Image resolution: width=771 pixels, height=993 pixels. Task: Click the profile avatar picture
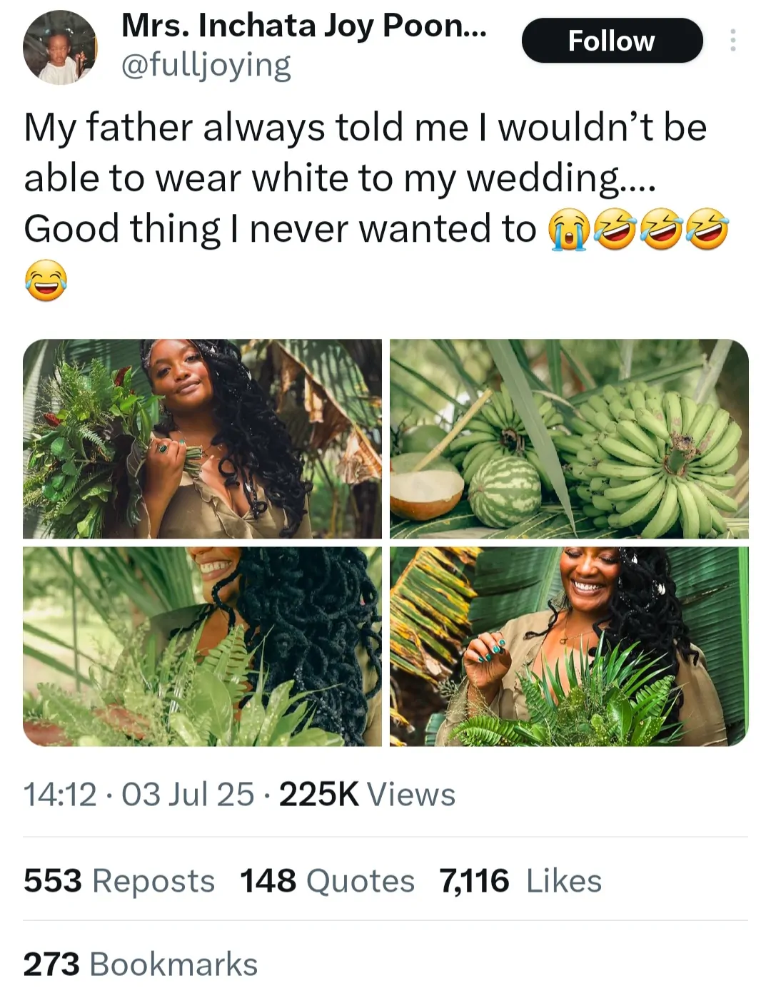[59, 48]
